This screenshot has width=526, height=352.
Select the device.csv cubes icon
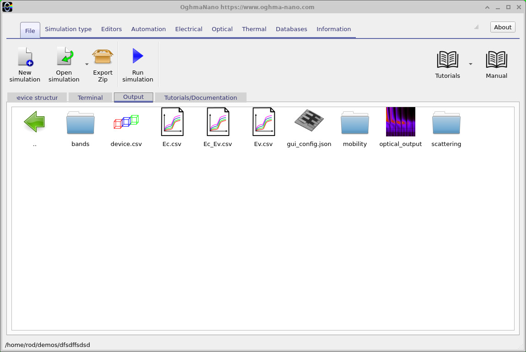[126, 121]
